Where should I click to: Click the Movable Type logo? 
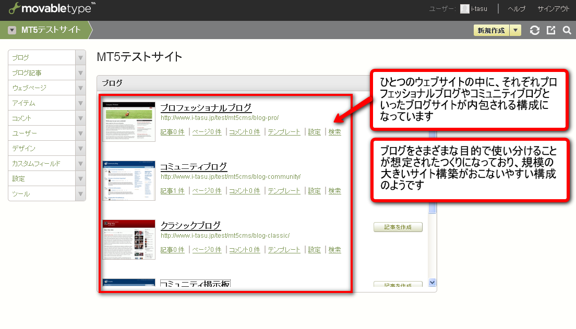coord(52,8)
